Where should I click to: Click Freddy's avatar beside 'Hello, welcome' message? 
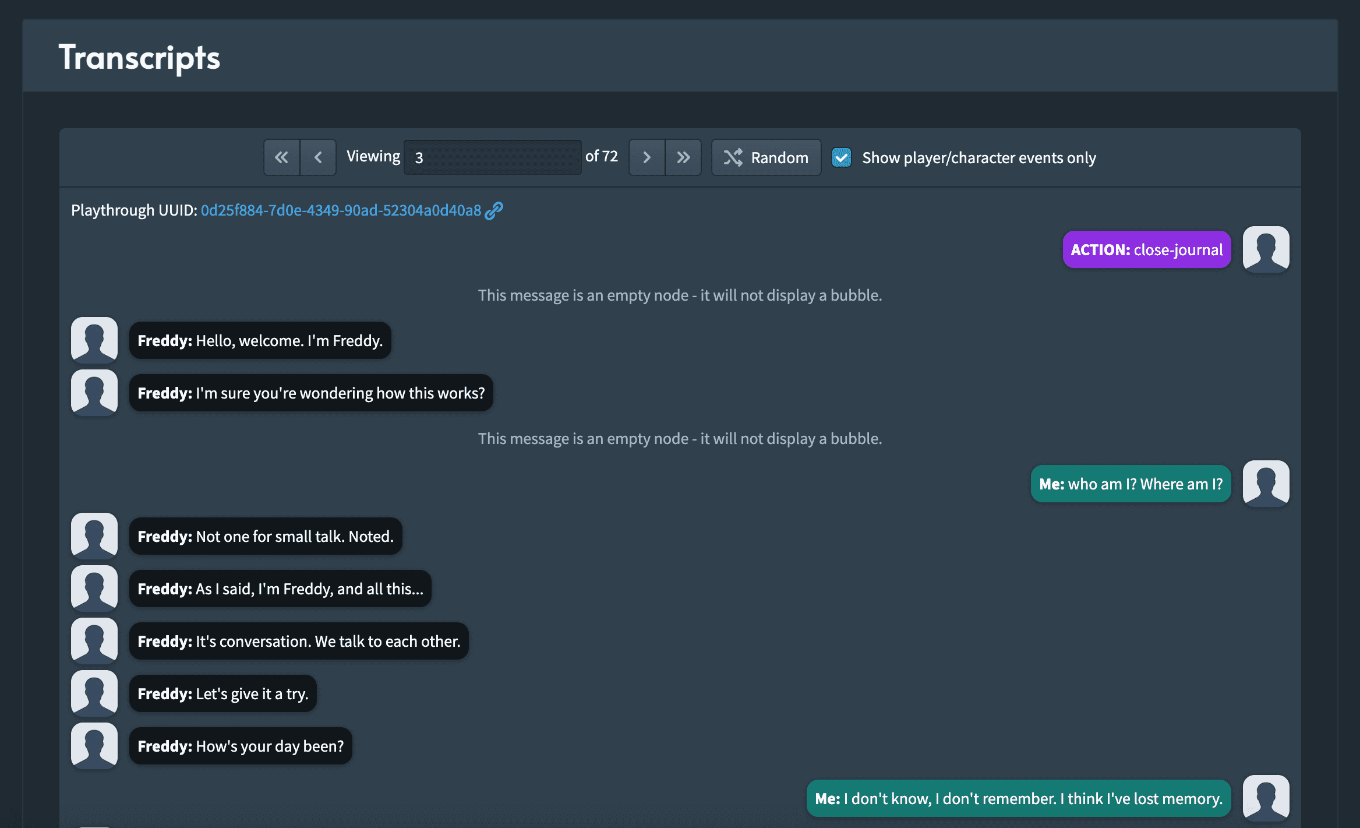(94, 340)
